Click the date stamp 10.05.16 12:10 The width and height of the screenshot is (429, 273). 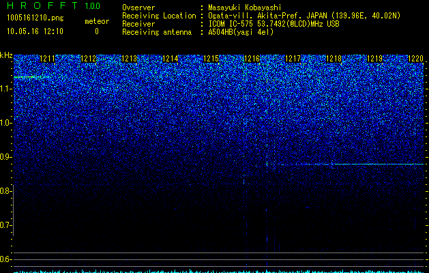pyautogui.click(x=35, y=31)
